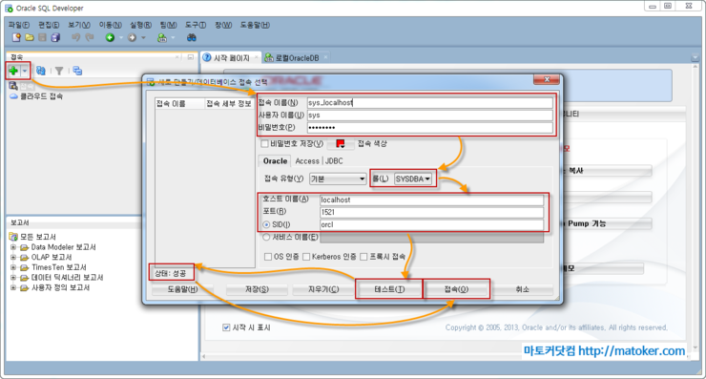Click the 호스트 이름 field with localhost
This screenshot has width=706, height=379.
[x=431, y=200]
